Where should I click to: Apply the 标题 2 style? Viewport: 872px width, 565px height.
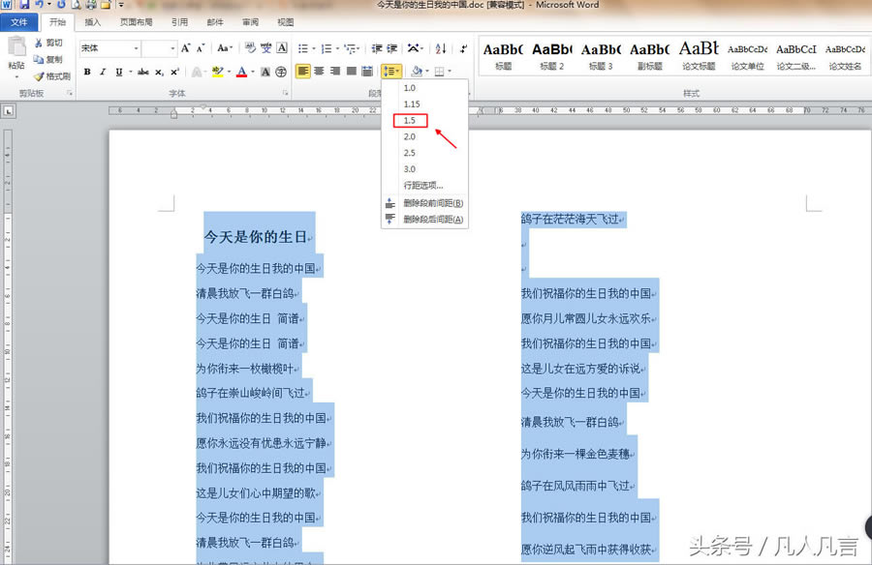pos(552,55)
